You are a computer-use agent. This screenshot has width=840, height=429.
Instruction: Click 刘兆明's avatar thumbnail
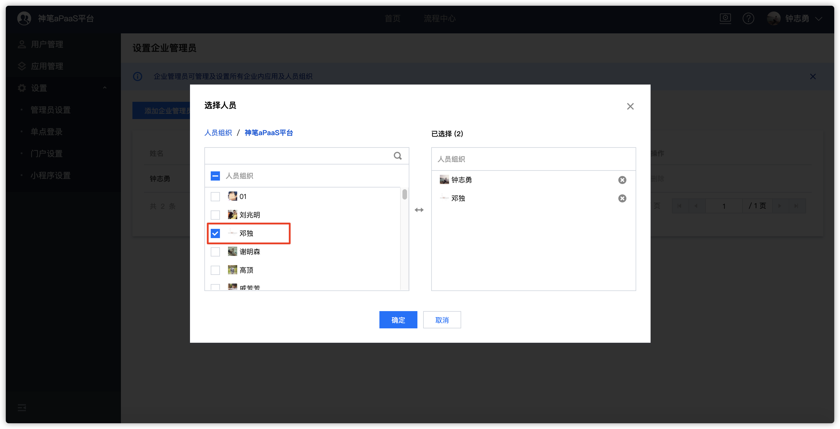coord(232,215)
